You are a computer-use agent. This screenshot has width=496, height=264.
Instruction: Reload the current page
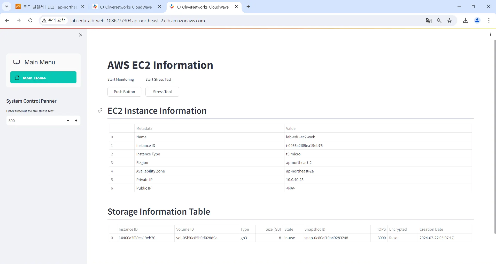30,20
